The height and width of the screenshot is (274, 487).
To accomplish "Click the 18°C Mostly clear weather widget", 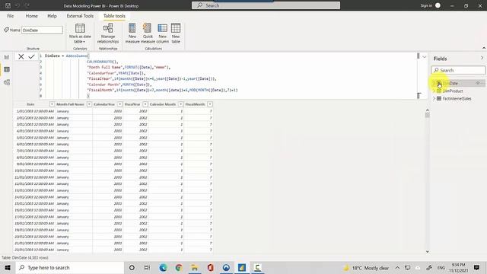I will click(x=366, y=268).
